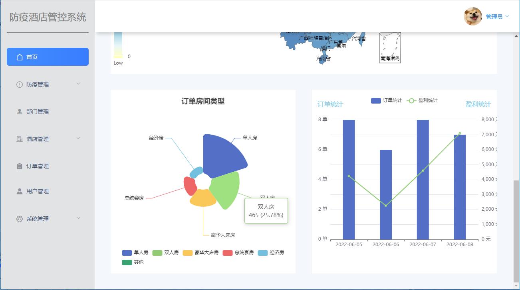The height and width of the screenshot is (290, 520).
Task: Click the gear icon beside 系统管理
Action: (19, 218)
